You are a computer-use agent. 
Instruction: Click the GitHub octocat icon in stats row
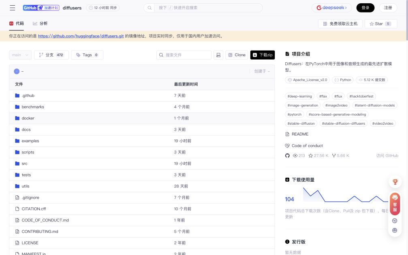(x=287, y=155)
